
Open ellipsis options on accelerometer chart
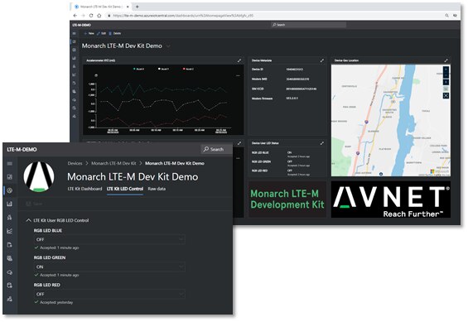(x=238, y=75)
